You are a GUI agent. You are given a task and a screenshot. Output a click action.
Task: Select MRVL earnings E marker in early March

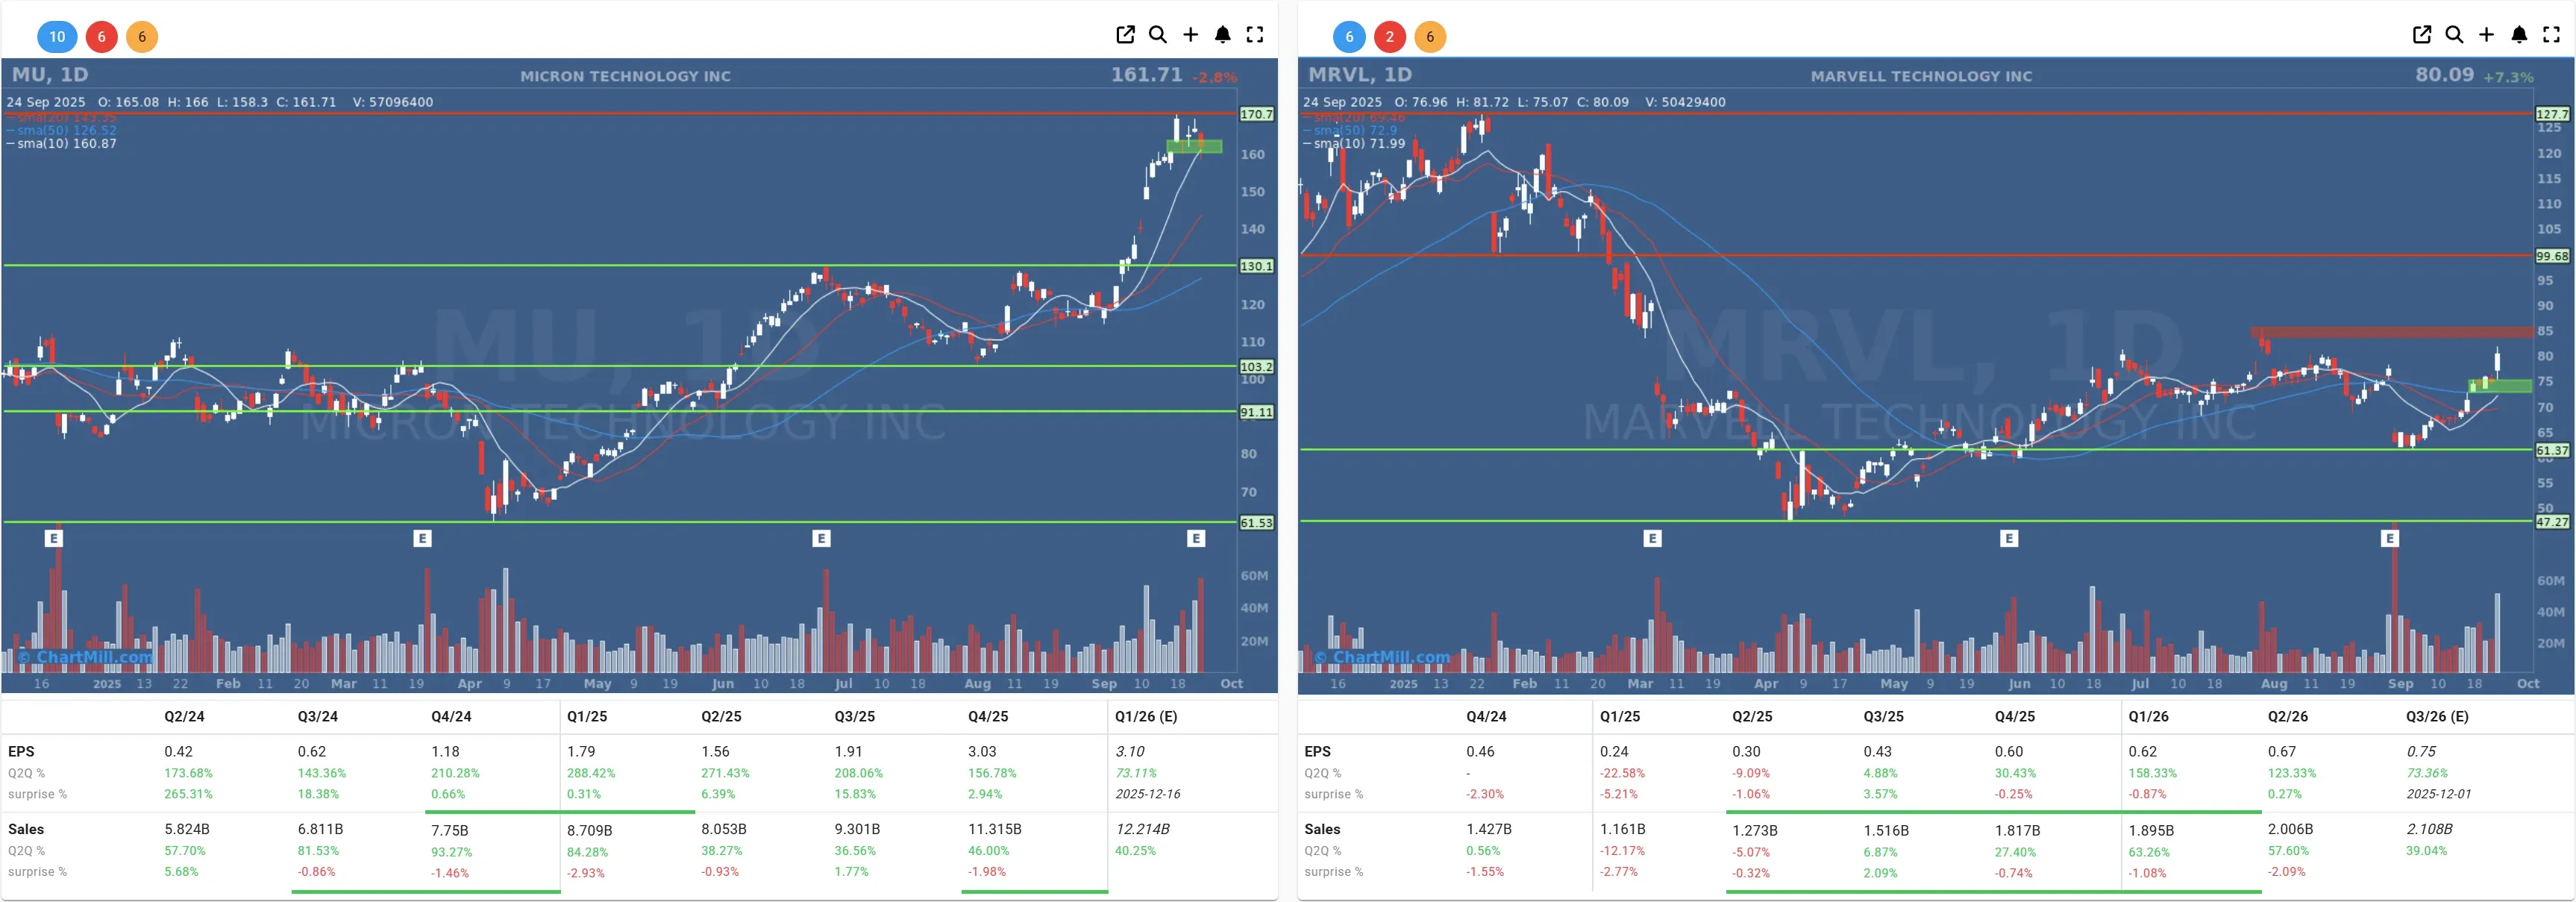pyautogui.click(x=1652, y=539)
